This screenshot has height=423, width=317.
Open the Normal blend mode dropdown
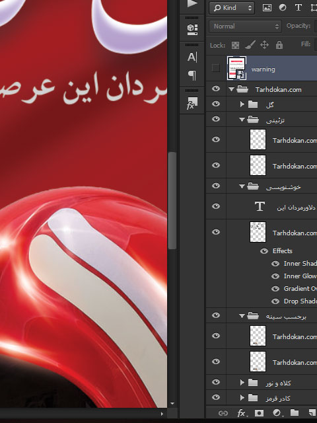pos(245,26)
